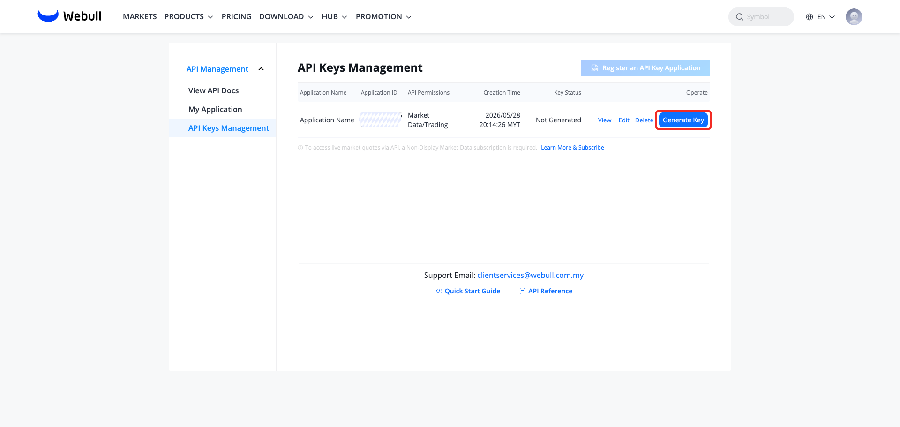Click the API Keys Management heading

click(360, 68)
